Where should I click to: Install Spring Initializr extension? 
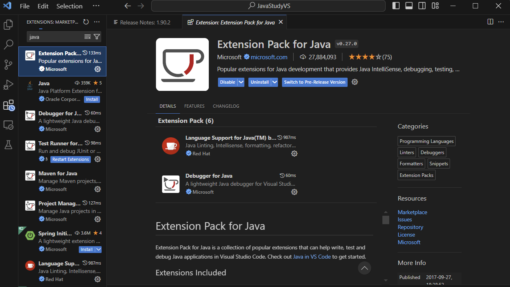pyautogui.click(x=86, y=249)
